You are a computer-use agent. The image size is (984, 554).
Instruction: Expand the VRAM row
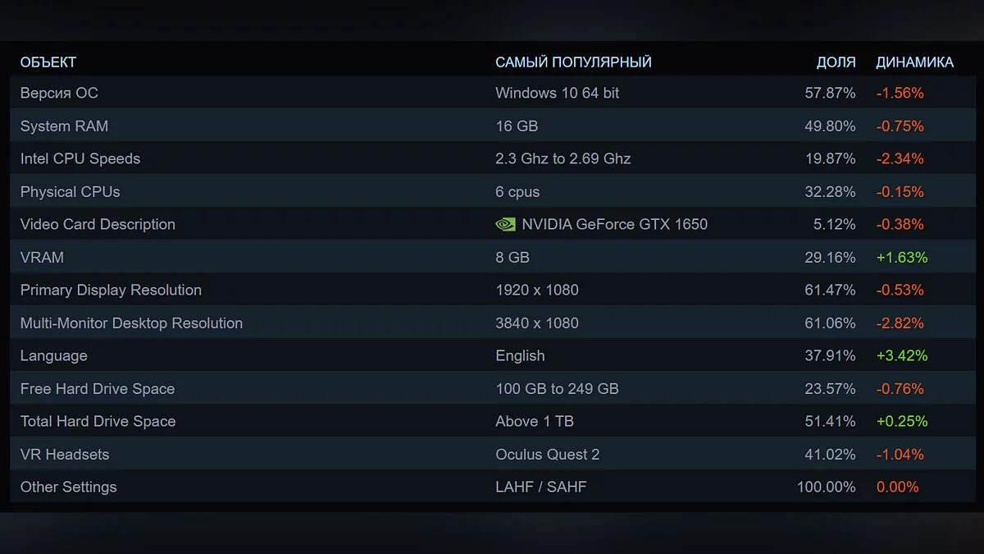click(x=42, y=257)
